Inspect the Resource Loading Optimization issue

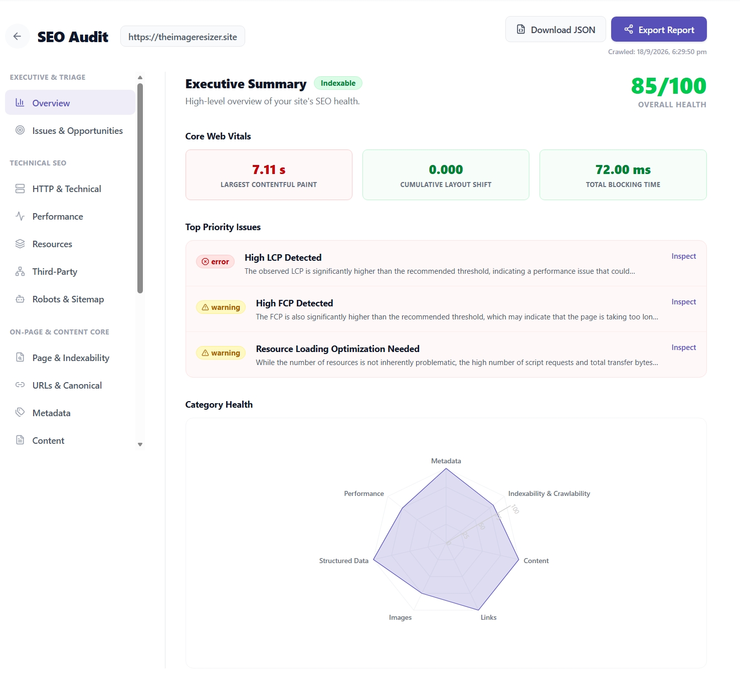pyautogui.click(x=684, y=347)
